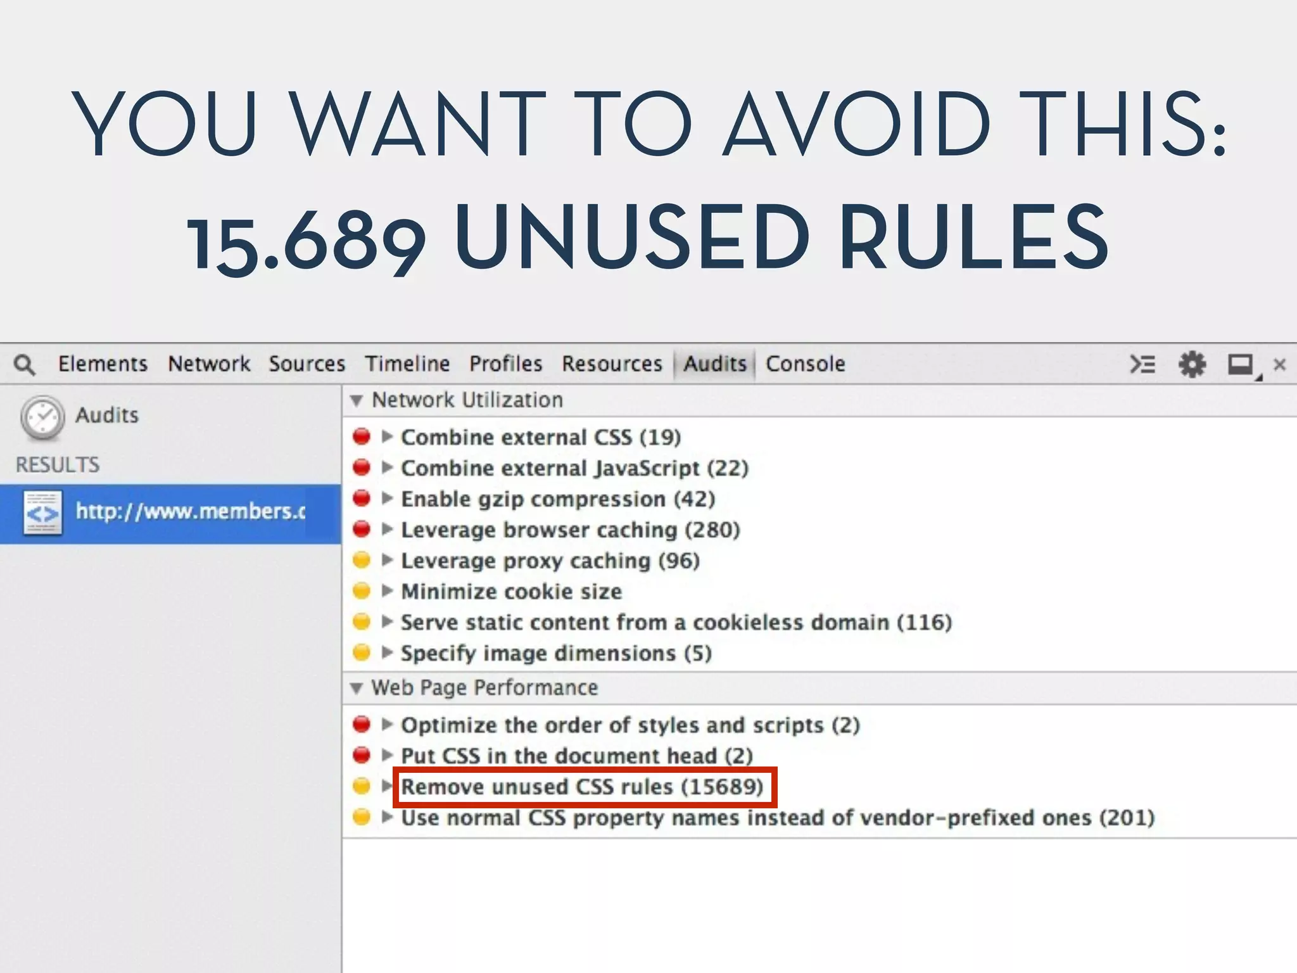
Task: Select the http://www.members audit result
Action: click(190, 512)
